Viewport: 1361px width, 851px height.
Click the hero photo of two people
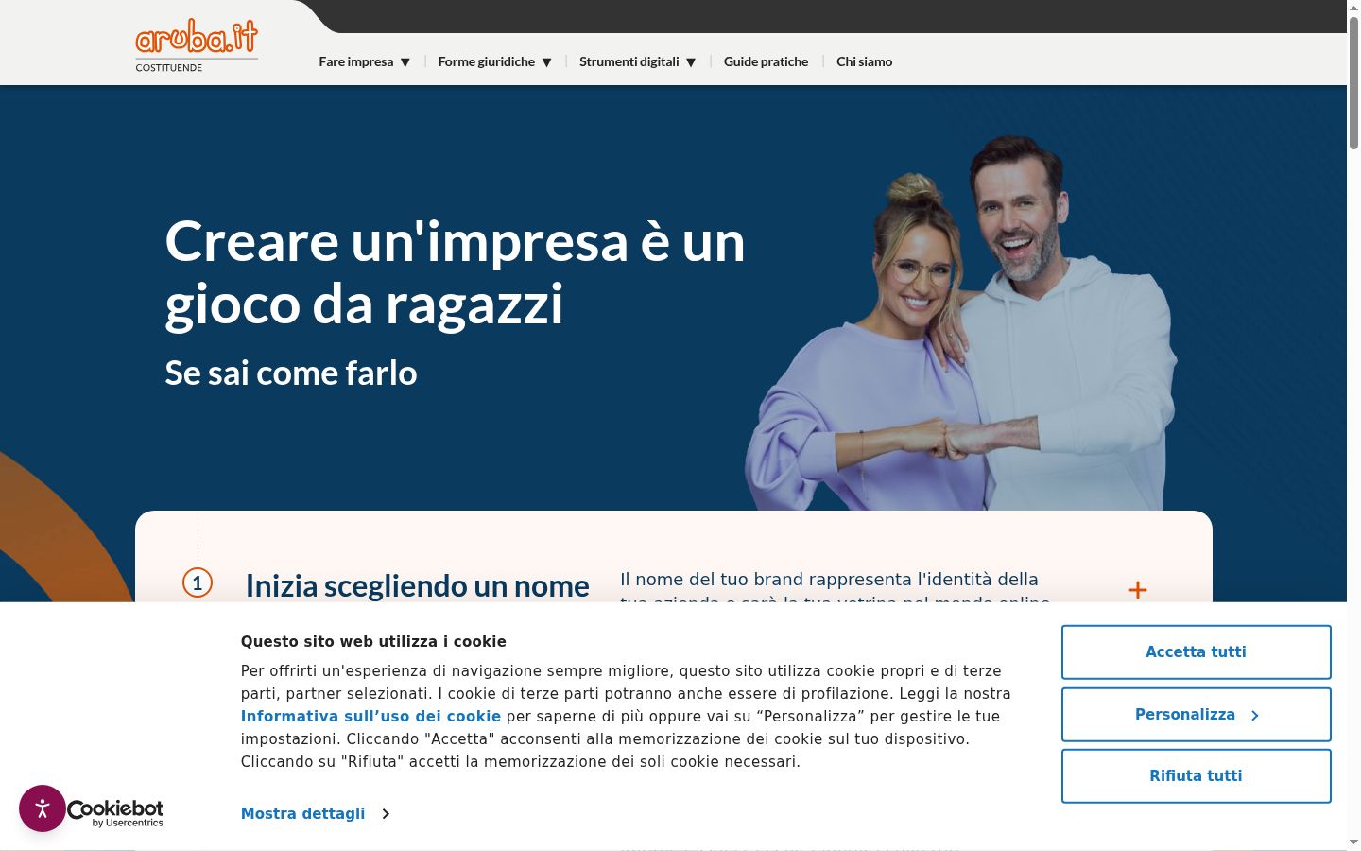pos(961,321)
